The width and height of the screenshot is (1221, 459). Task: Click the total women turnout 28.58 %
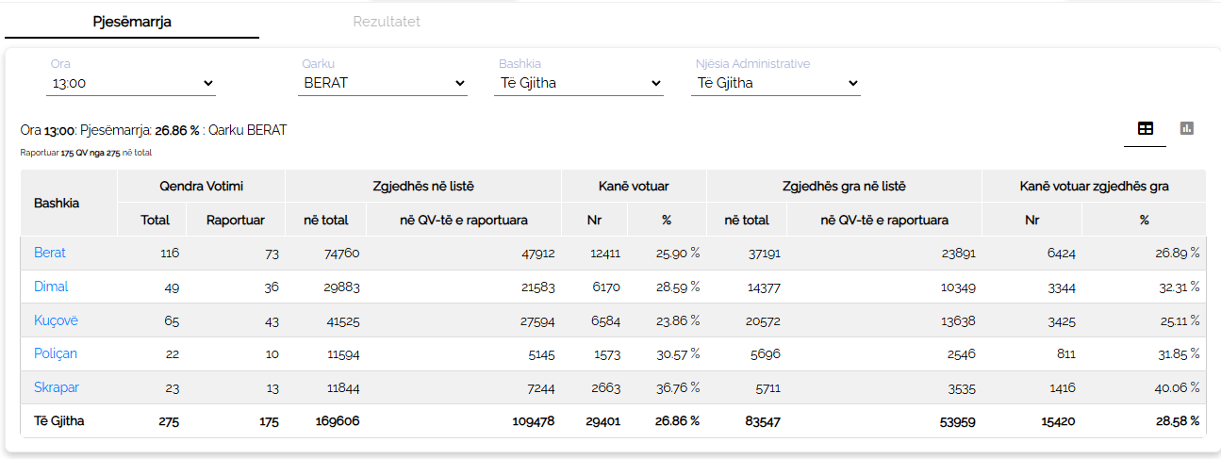tap(1177, 421)
